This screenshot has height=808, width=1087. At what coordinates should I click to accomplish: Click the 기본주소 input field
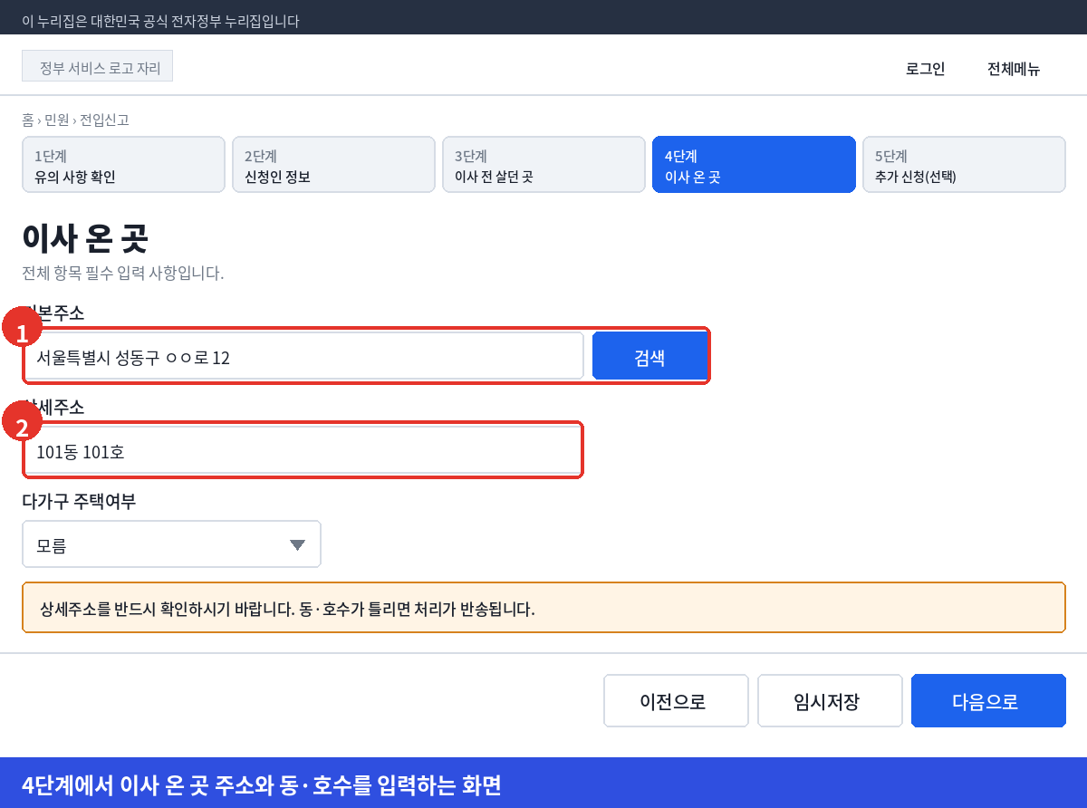point(304,356)
